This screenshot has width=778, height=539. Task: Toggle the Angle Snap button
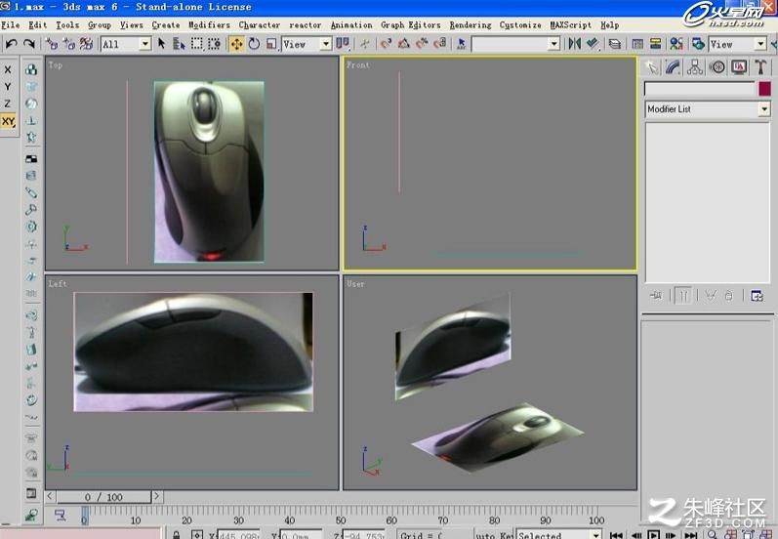click(404, 44)
